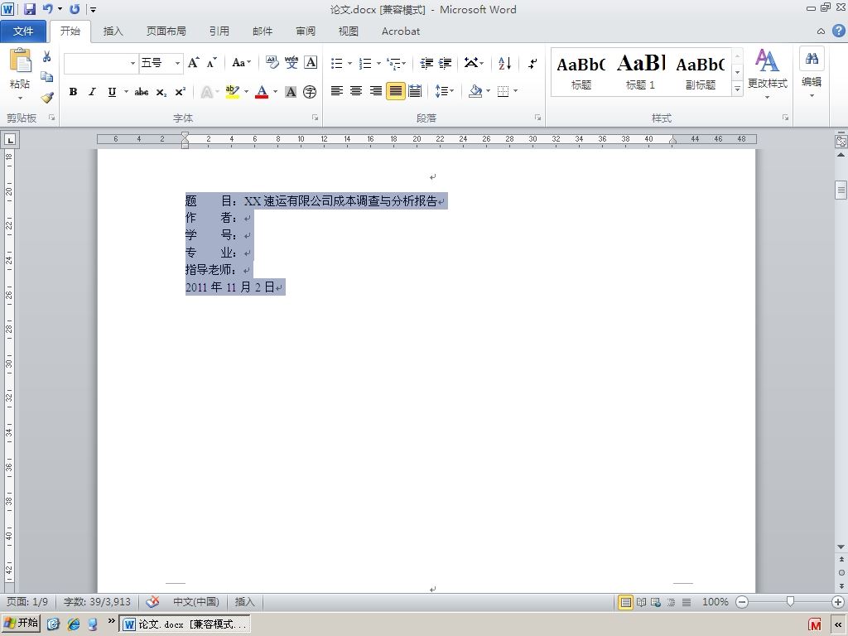Switch to the 引用 ribbon tab

[x=219, y=31]
